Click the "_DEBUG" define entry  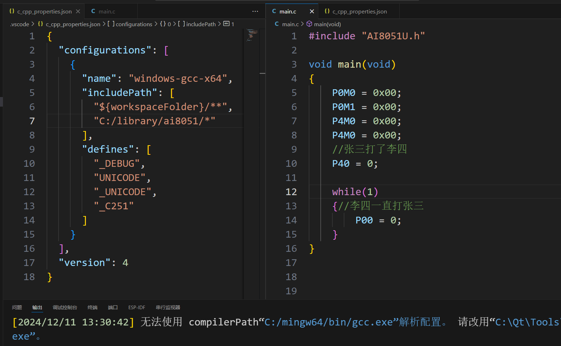[x=117, y=164]
